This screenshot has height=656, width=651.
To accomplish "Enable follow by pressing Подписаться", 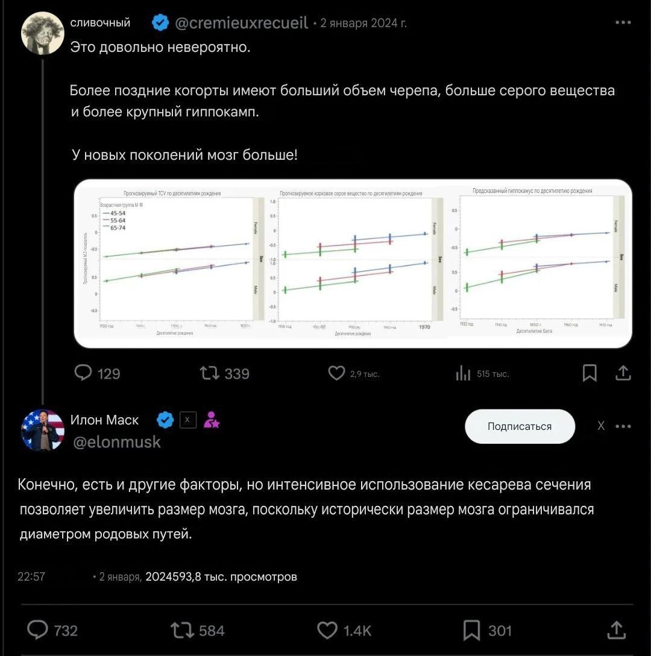I will [x=520, y=426].
